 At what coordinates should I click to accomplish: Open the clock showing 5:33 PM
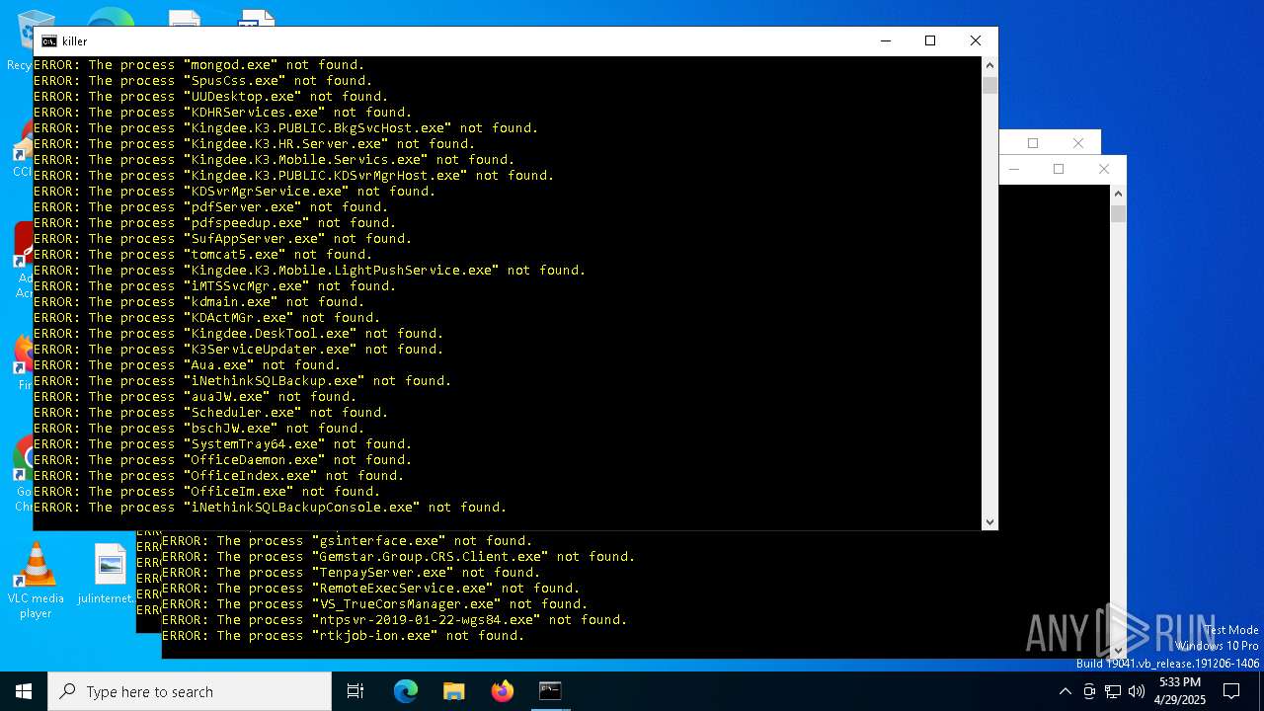pos(1180,691)
